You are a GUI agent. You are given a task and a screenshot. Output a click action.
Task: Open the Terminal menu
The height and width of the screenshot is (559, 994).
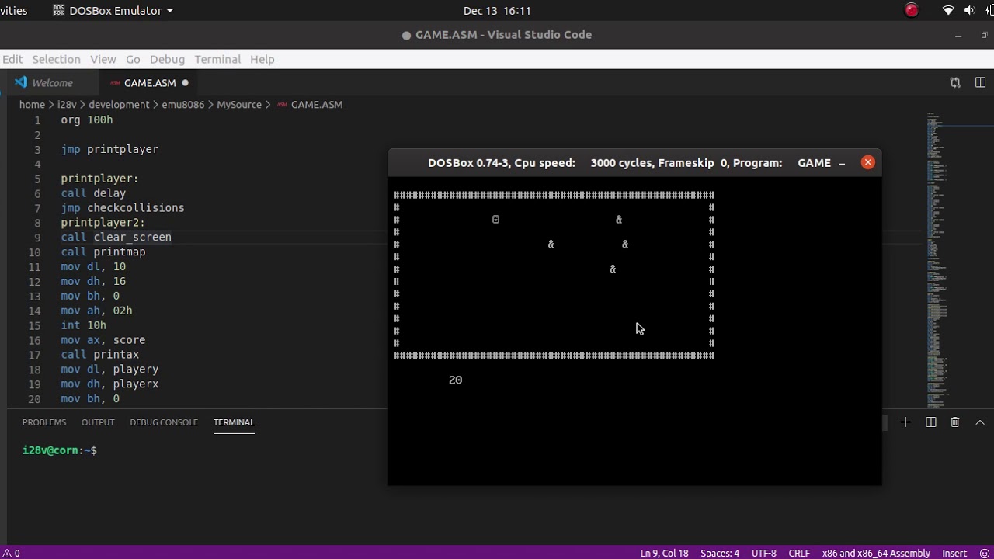coord(217,59)
